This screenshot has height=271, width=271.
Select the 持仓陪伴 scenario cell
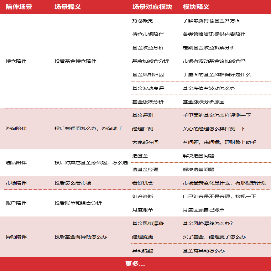[x=16, y=61]
